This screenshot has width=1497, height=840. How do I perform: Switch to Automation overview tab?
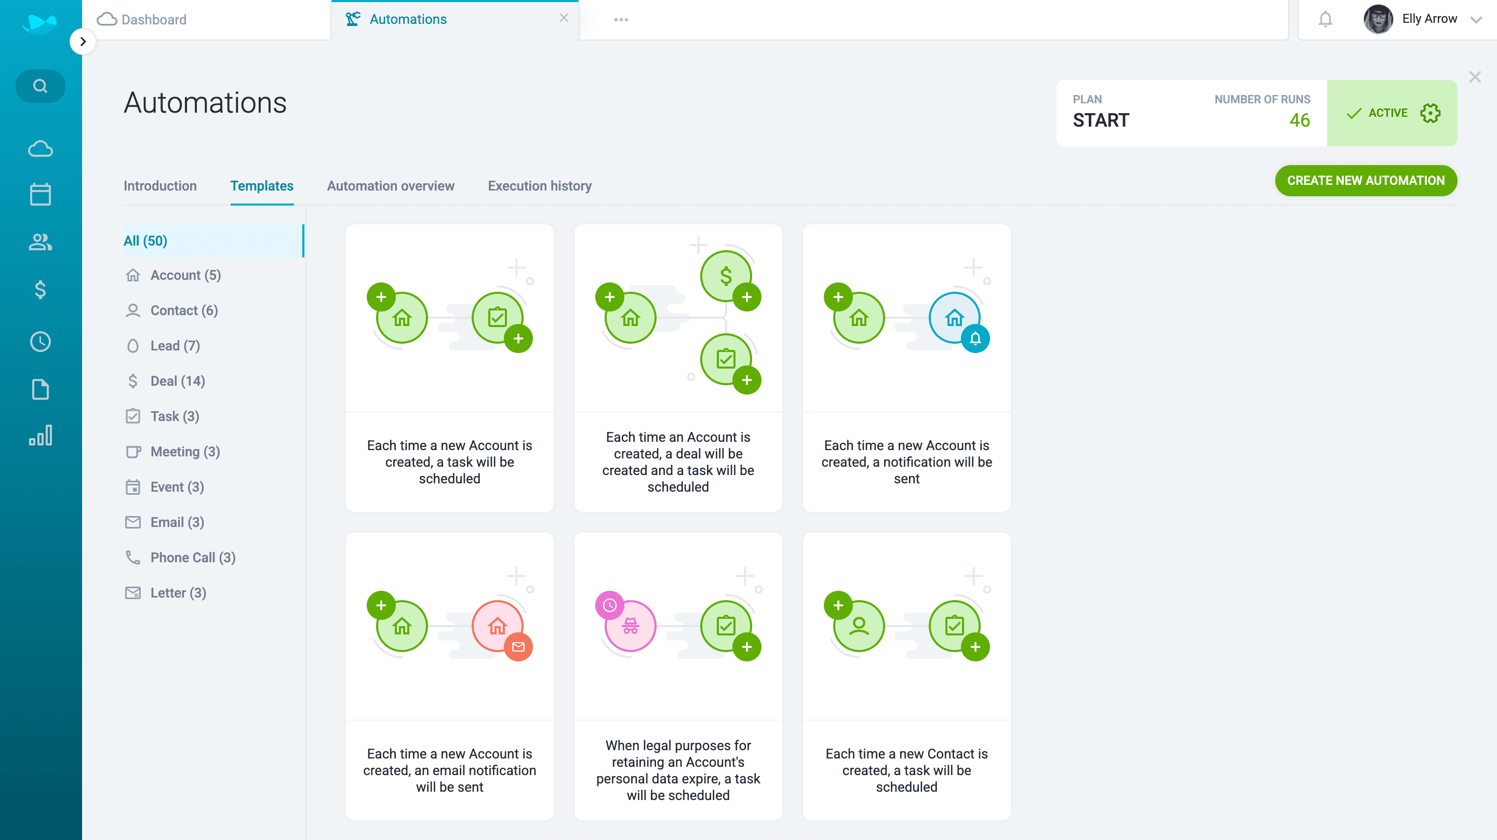point(391,186)
